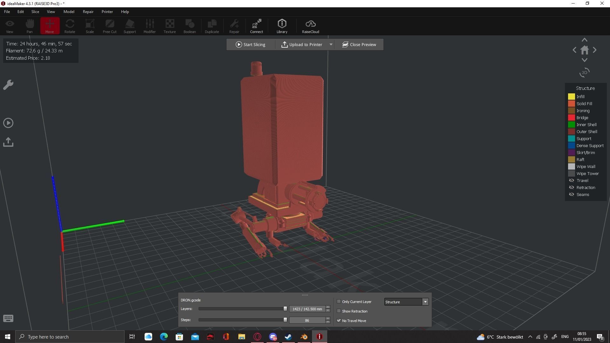Toggle Seams visibility
This screenshot has height=343, width=610.
coord(571,194)
